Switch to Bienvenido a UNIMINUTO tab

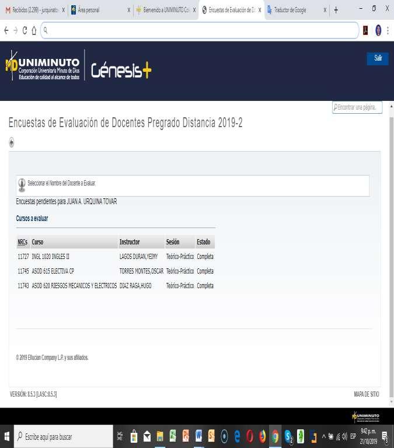click(x=165, y=10)
